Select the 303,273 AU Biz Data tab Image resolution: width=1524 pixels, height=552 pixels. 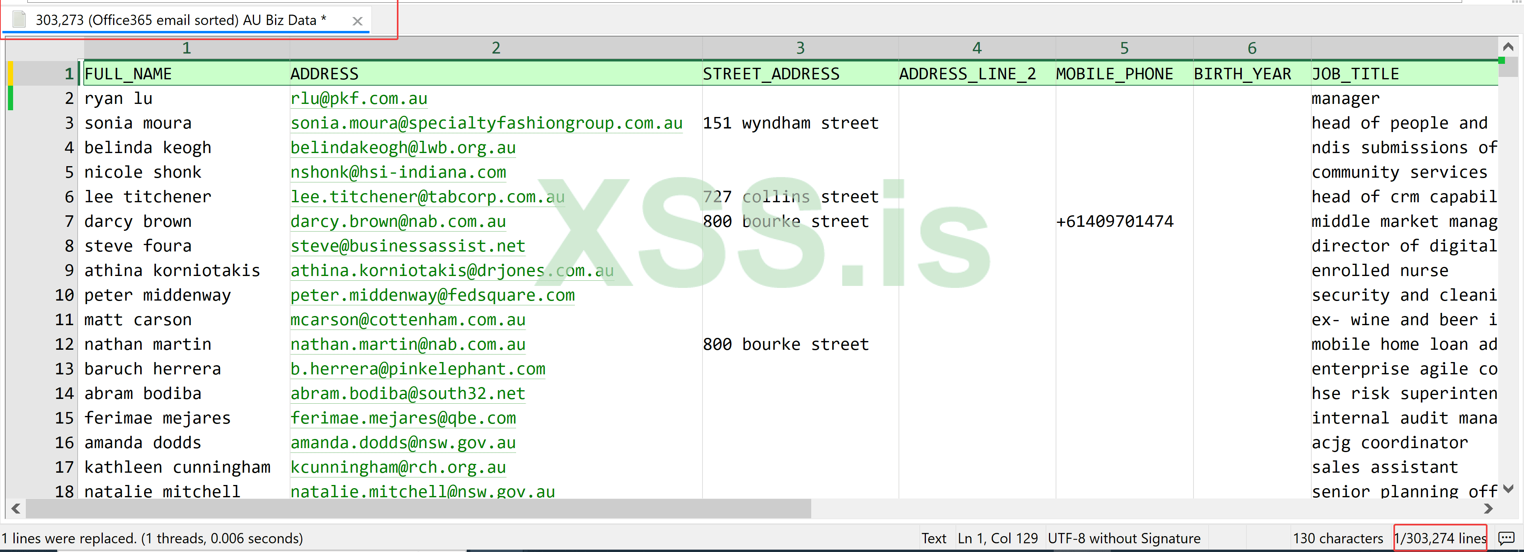click(x=181, y=20)
